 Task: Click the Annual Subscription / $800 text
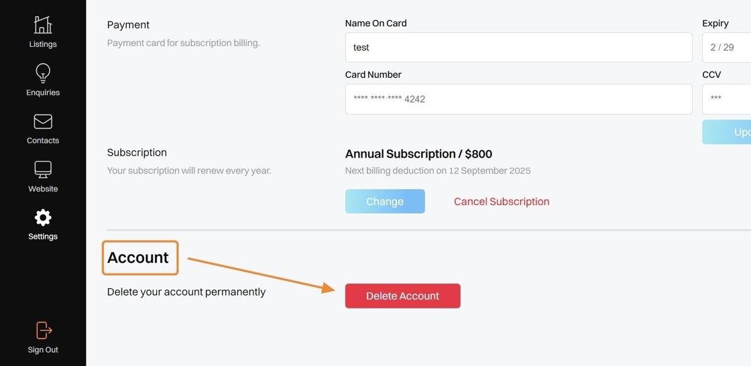418,154
